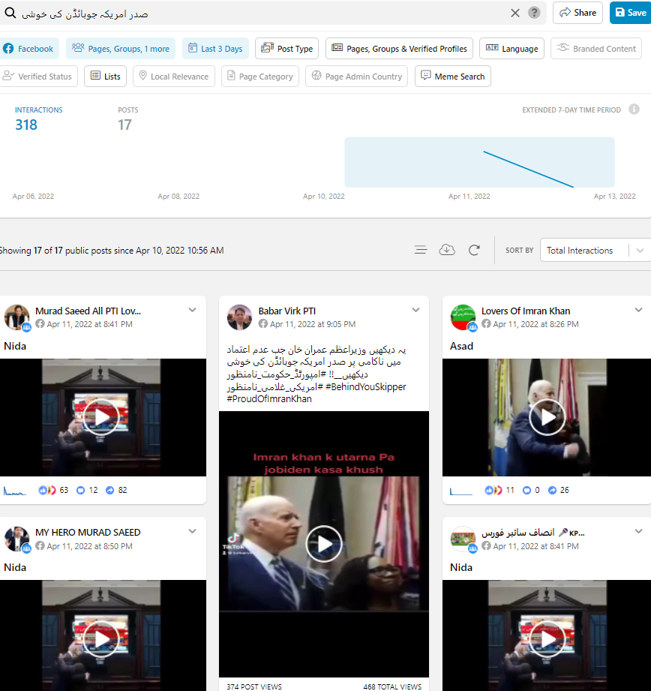
Task: Switch to compact list view icon
Action: click(x=421, y=250)
